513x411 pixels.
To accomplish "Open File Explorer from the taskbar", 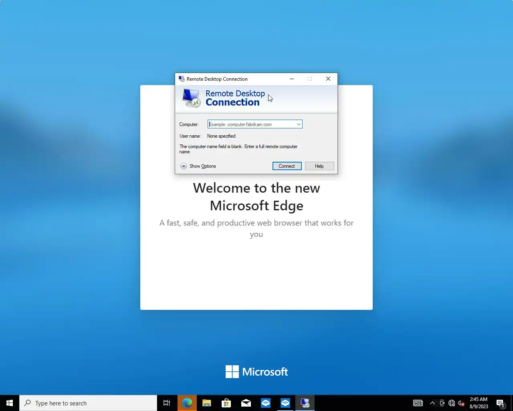I will (x=207, y=403).
